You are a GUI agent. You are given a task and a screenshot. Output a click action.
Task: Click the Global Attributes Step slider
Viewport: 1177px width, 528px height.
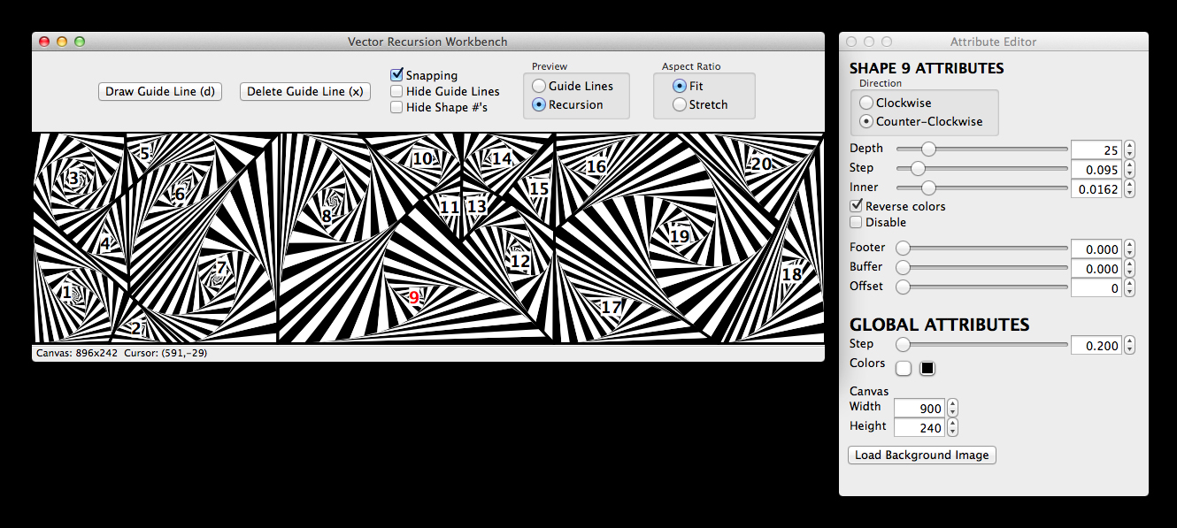point(903,345)
